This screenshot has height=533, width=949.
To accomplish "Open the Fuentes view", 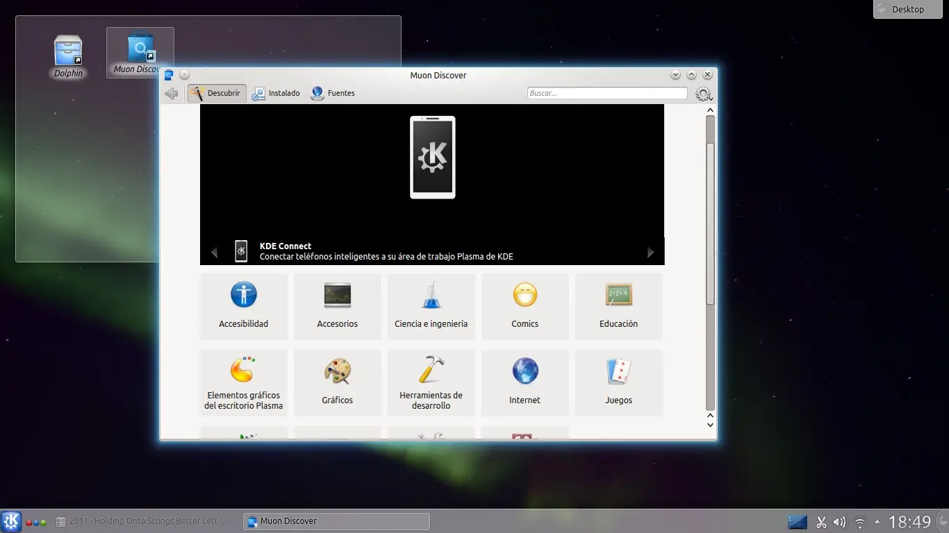I will pos(333,94).
